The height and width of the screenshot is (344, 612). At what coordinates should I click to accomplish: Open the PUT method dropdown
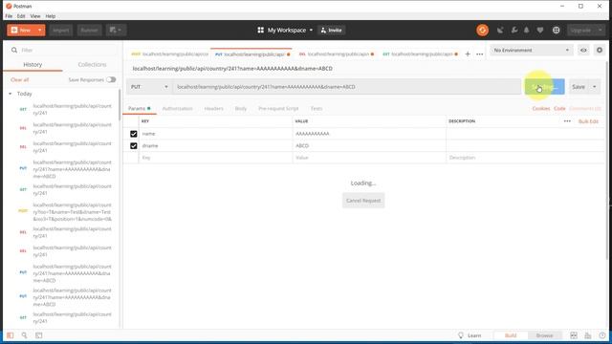pyautogui.click(x=149, y=87)
